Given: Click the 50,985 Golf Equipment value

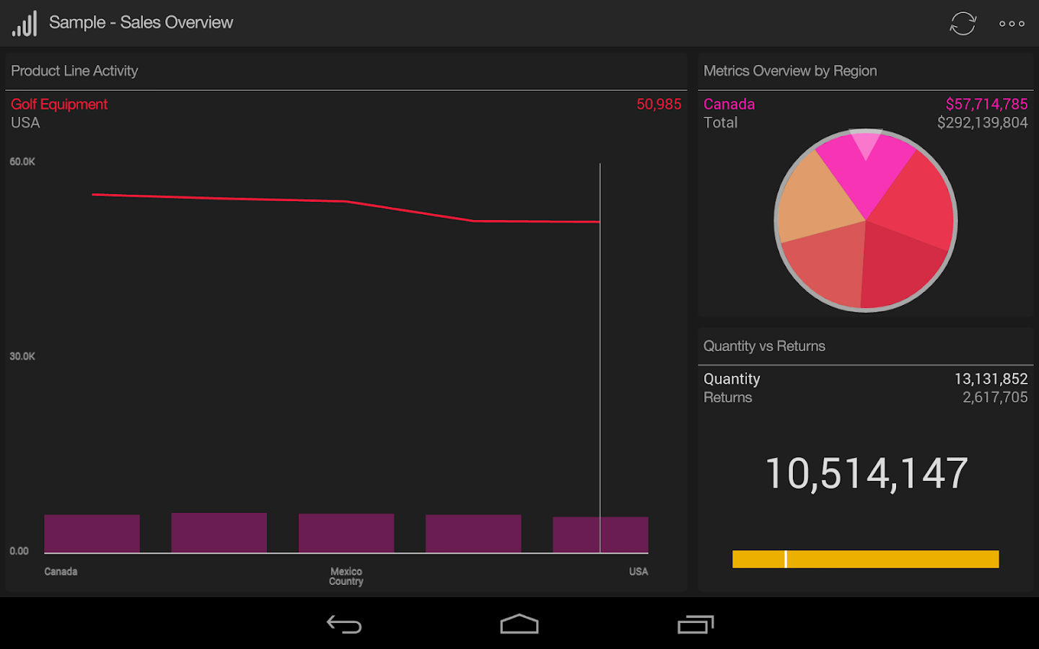Looking at the screenshot, I should tap(659, 104).
